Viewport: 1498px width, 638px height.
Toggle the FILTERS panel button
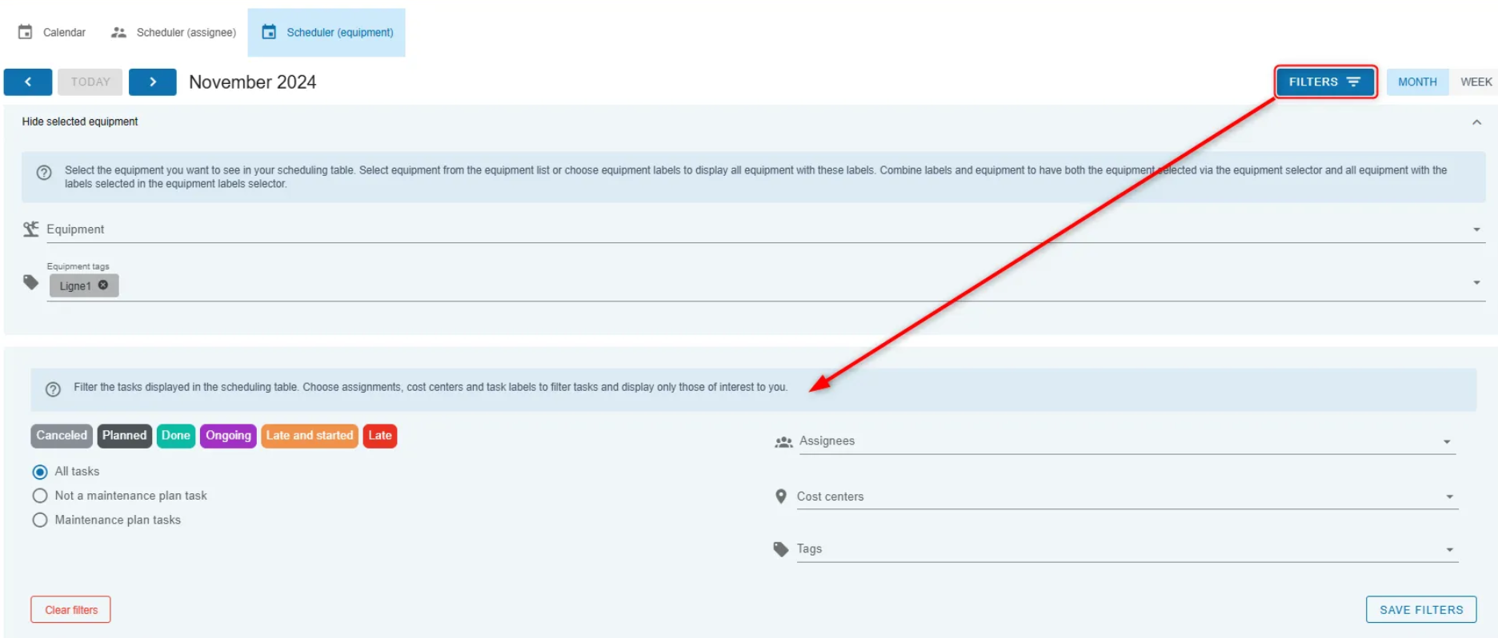pos(1325,82)
